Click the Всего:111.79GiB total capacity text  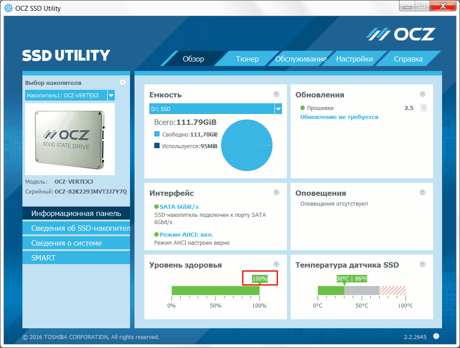[186, 122]
